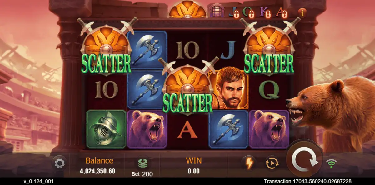Click the large spin button
375x185 pixels.
click(304, 160)
